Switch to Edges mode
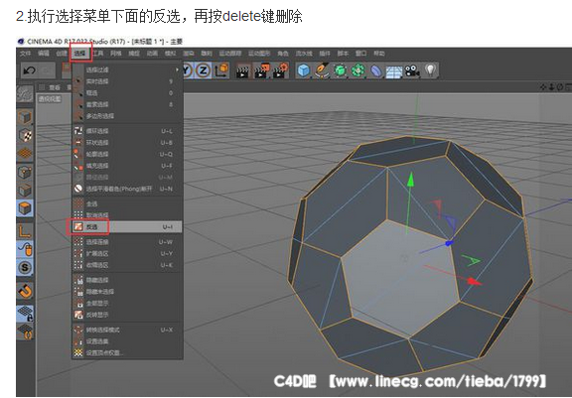 click(x=25, y=190)
